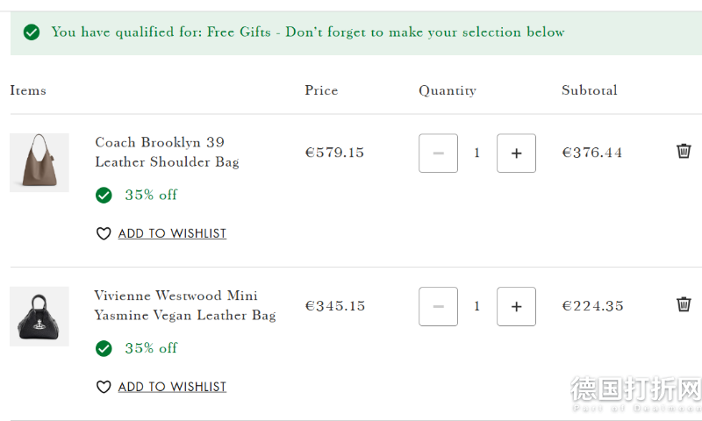Open Vivienne Westwood Mini Yasmine product title
This screenshot has height=421, width=702.
click(185, 305)
